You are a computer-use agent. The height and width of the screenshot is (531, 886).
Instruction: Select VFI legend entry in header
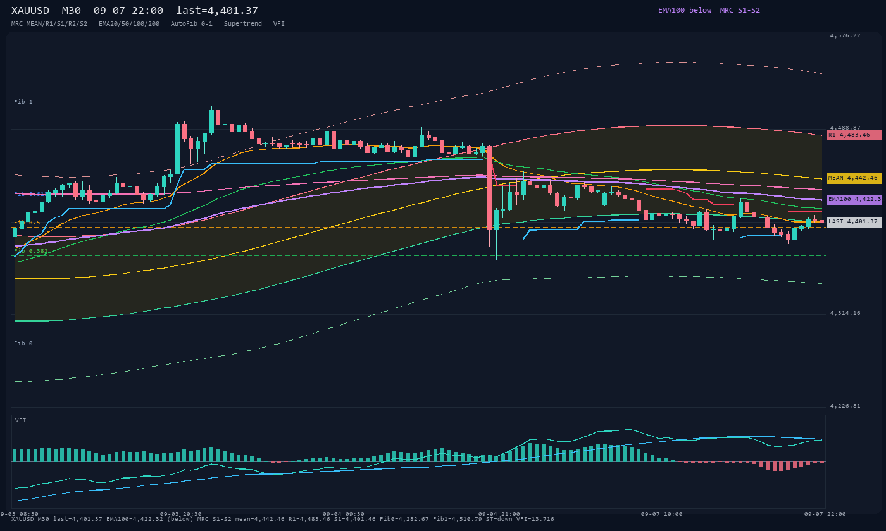click(x=279, y=24)
